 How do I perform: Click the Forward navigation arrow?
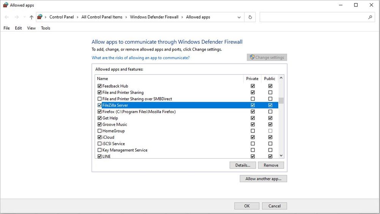point(16,17)
